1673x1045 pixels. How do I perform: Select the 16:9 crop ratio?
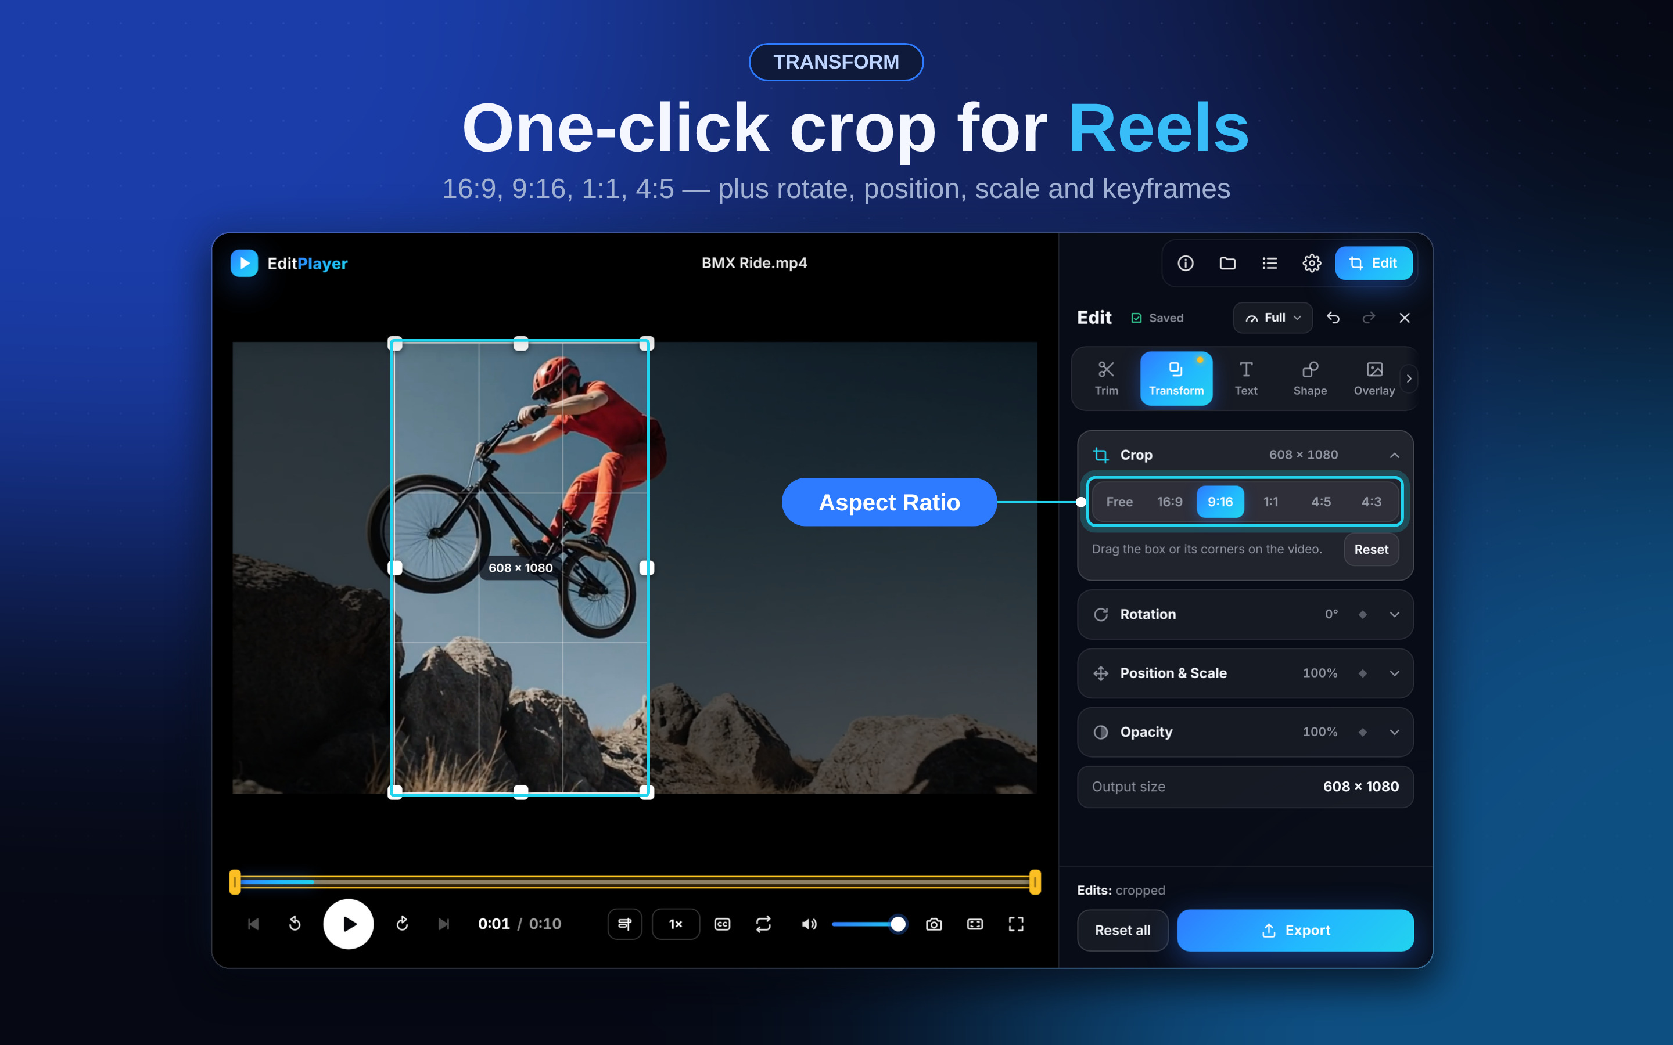pos(1170,502)
